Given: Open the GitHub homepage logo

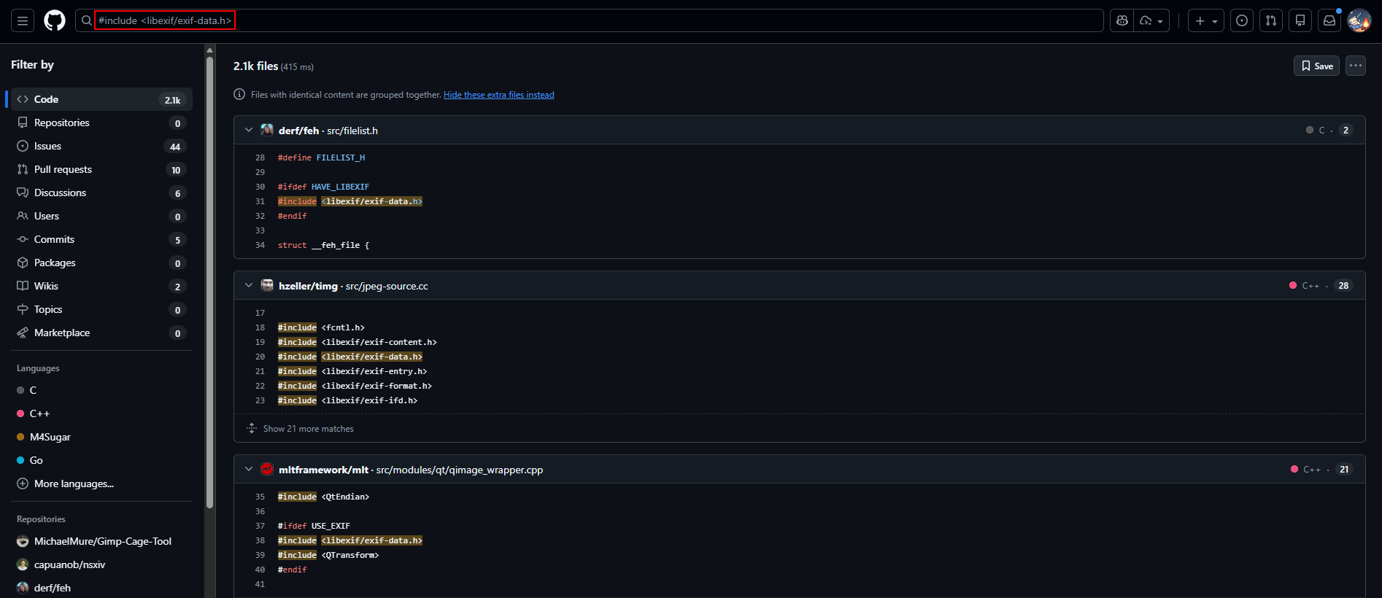Looking at the screenshot, I should tap(55, 20).
